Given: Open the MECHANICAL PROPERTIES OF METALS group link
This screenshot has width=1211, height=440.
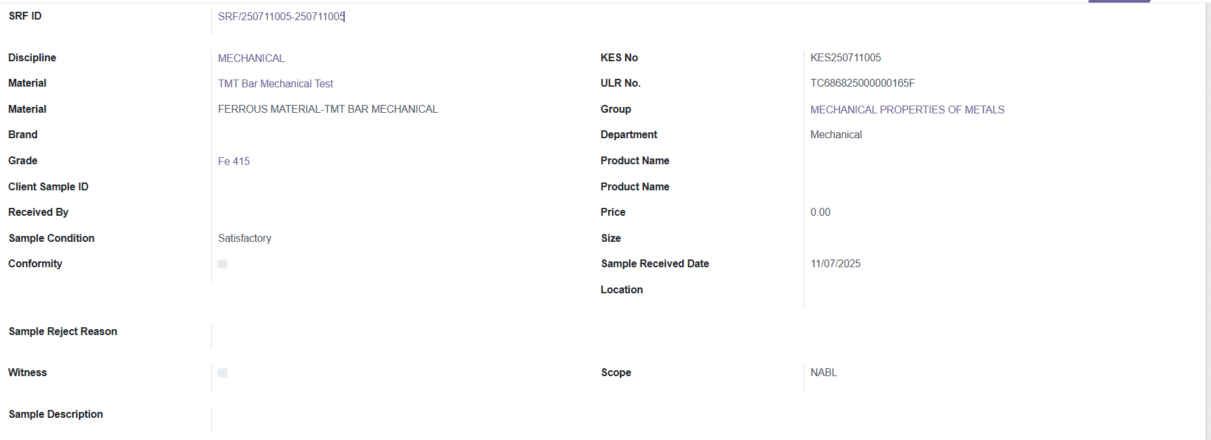Looking at the screenshot, I should [x=907, y=110].
